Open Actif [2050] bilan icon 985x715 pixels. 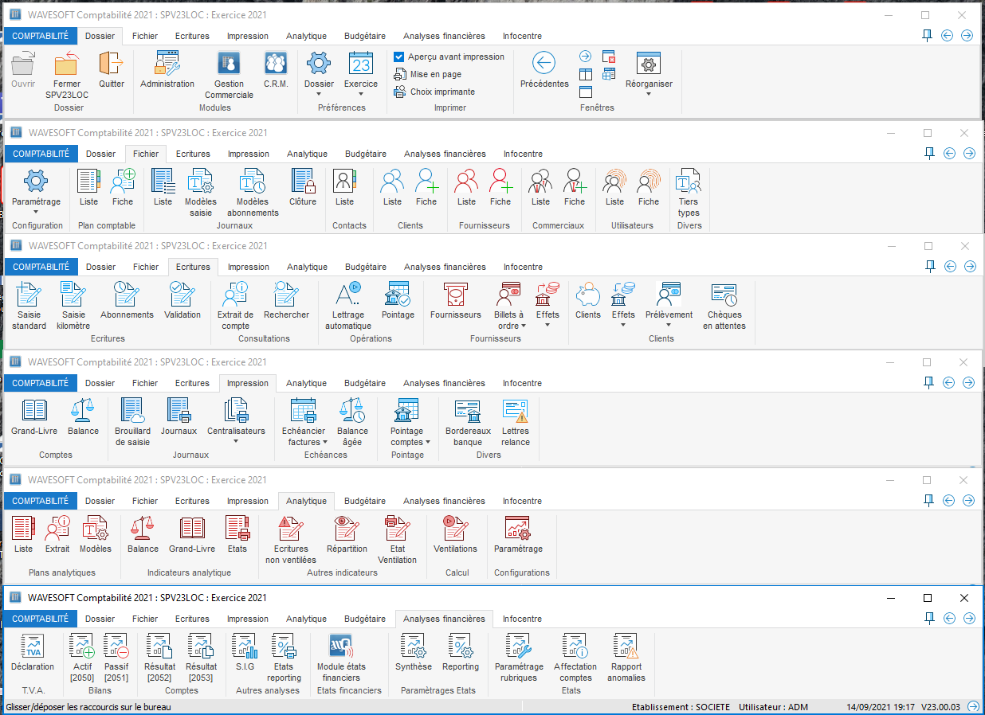point(82,647)
